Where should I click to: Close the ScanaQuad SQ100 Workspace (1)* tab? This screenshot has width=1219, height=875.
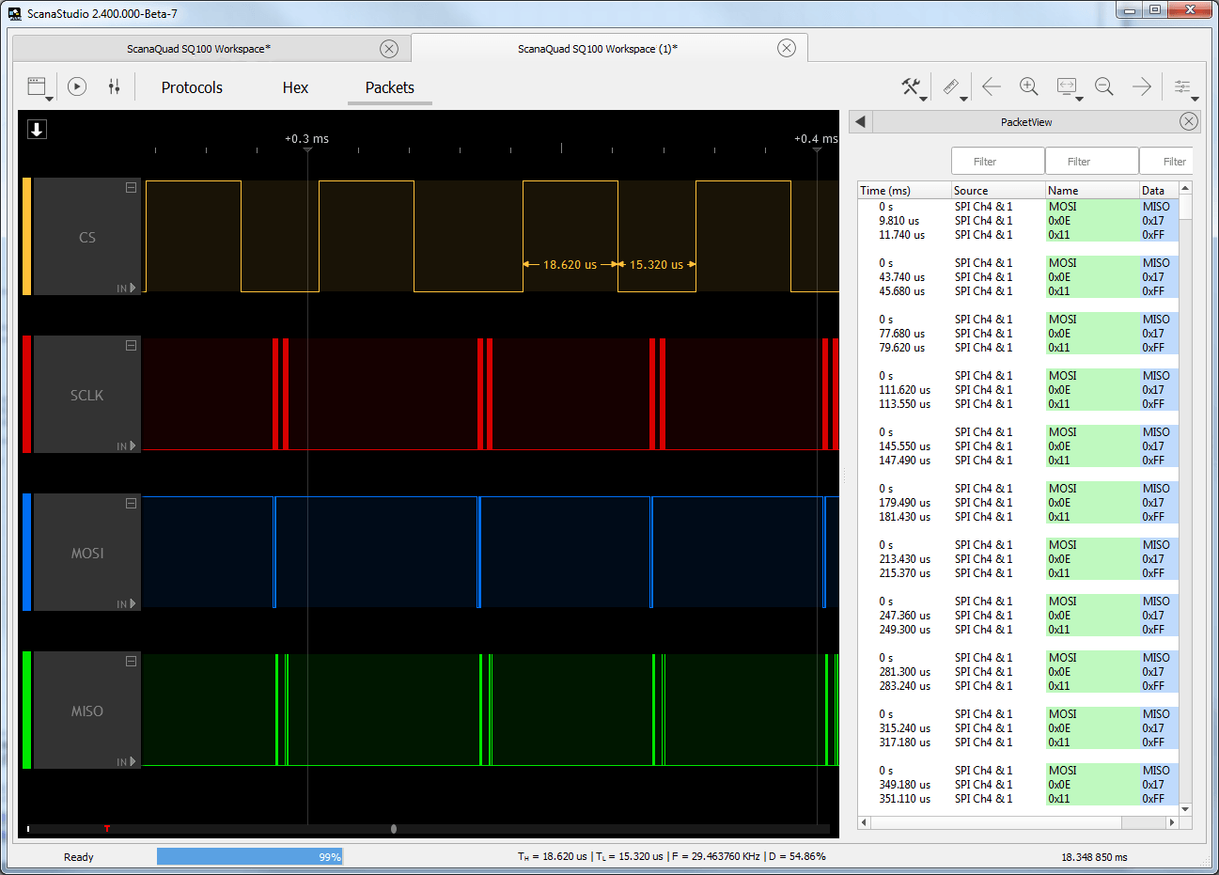click(x=787, y=48)
